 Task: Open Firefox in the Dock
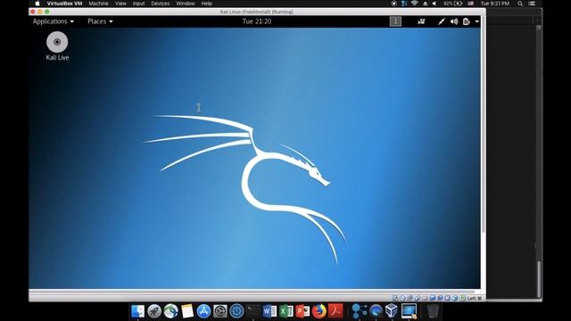(319, 311)
